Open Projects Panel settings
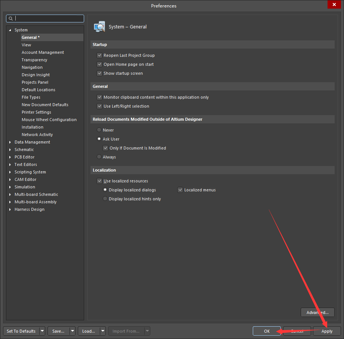The image size is (344, 339). tap(35, 82)
